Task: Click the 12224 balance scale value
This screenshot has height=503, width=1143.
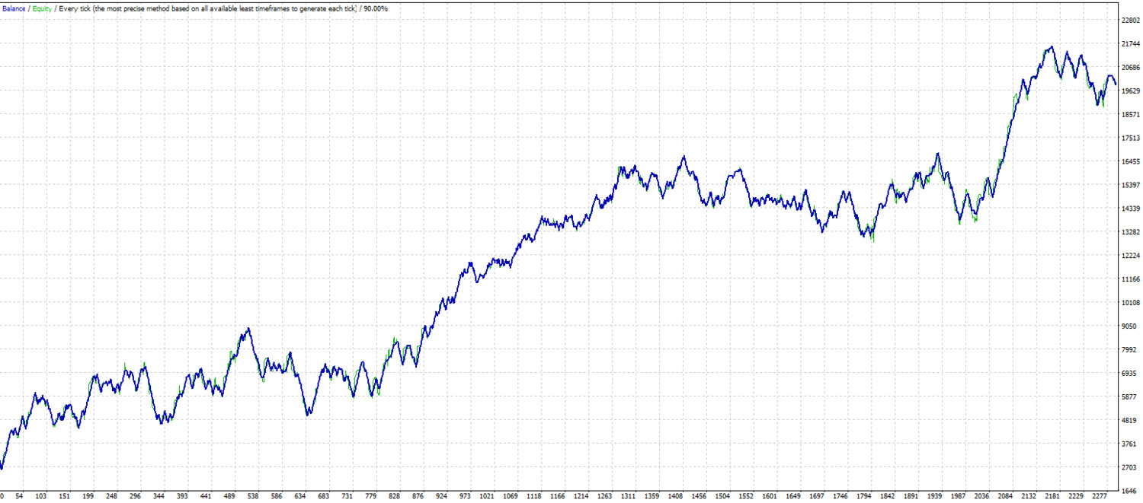Action: [x=1130, y=256]
